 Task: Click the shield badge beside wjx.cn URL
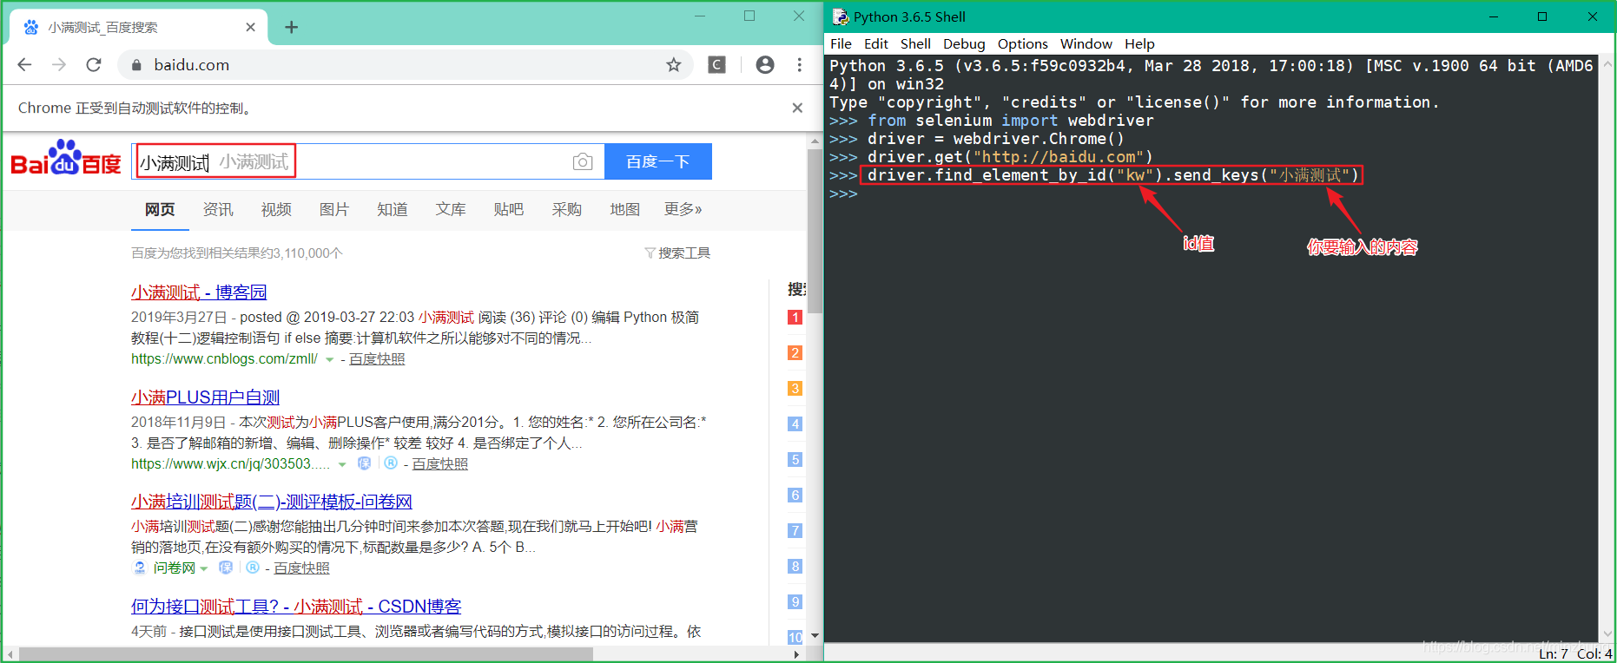365,463
